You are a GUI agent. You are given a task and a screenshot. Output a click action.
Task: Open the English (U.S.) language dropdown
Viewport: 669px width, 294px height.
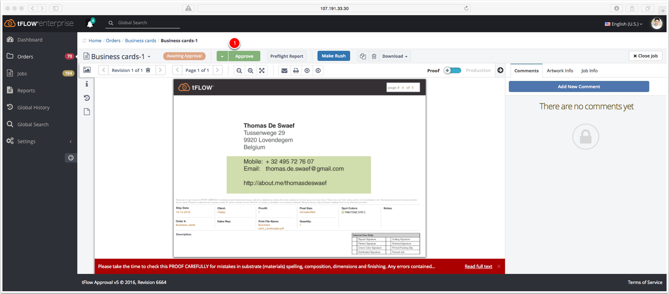click(x=624, y=24)
